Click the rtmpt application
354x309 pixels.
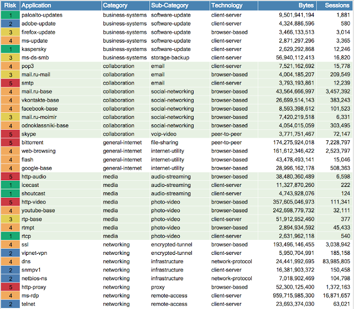point(28,228)
